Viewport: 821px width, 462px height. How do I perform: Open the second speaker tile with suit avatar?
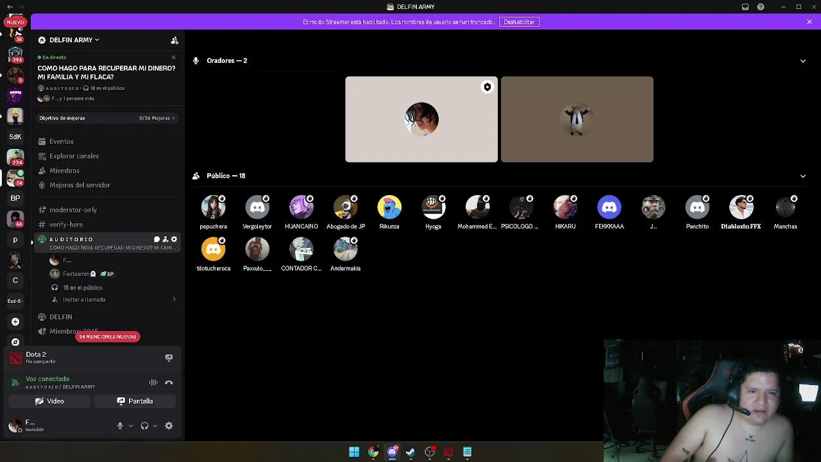click(x=577, y=119)
